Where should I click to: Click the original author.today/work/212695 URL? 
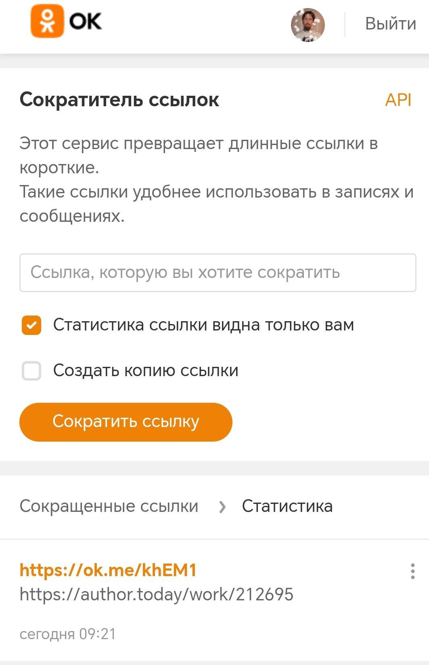[x=156, y=594]
